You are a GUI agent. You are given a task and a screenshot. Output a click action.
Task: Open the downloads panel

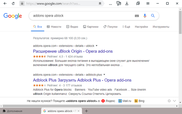[x=127, y=4]
